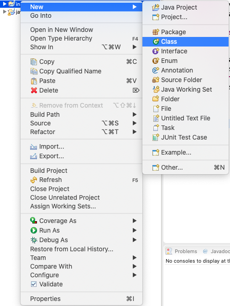
Task: Click the Export... icon
Action: click(x=33, y=156)
